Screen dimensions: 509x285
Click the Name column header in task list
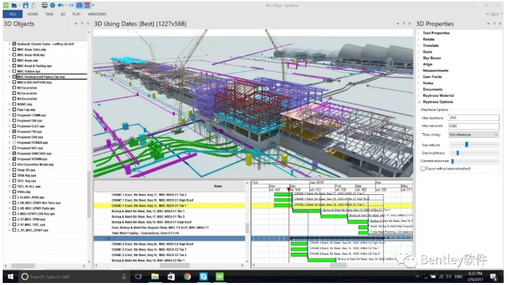click(218, 186)
